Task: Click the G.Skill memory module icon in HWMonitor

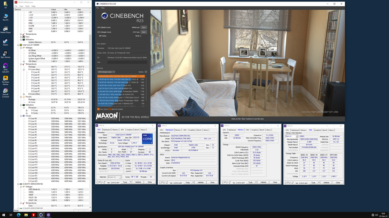Action: coord(21,184)
